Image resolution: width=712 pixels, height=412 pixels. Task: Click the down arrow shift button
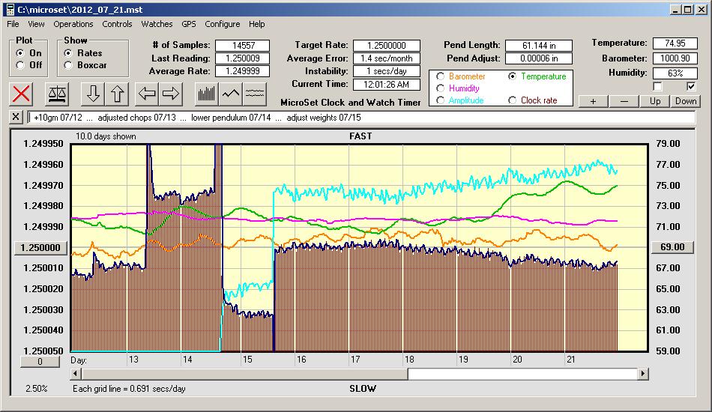pyautogui.click(x=93, y=94)
